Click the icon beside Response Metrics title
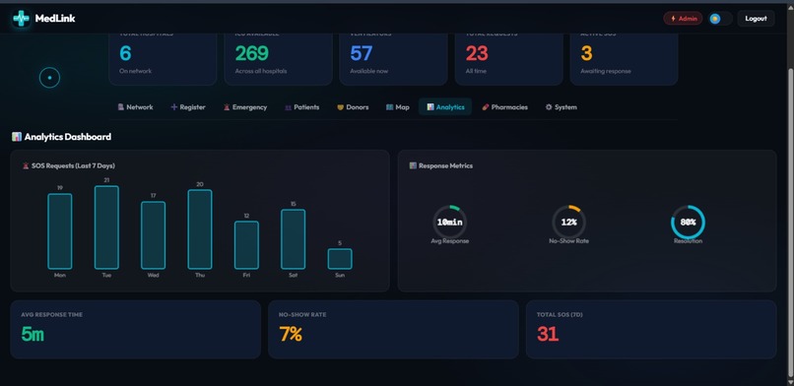Viewport: 794px width, 386px height. (413, 165)
